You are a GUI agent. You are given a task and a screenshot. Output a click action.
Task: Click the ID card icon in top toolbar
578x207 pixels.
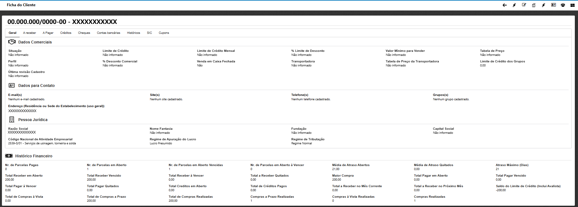[553, 5]
